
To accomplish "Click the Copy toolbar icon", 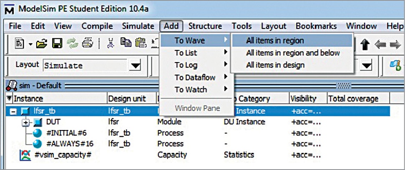I will pos(126,42).
